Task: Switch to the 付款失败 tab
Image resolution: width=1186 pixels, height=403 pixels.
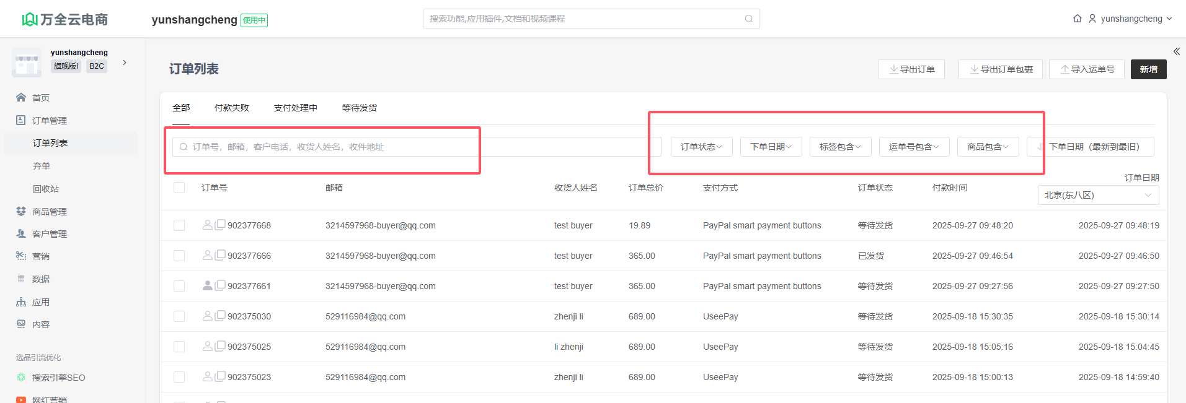Action: coord(231,108)
